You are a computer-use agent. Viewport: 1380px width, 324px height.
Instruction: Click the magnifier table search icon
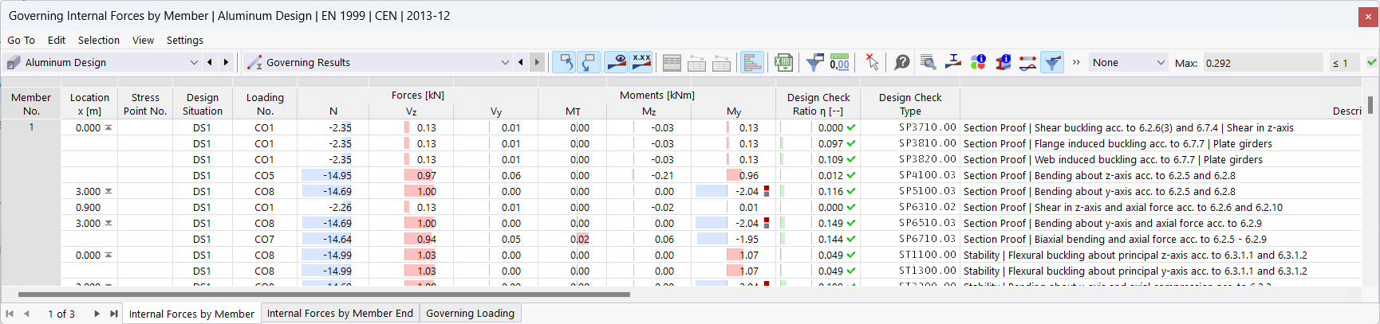click(x=928, y=62)
